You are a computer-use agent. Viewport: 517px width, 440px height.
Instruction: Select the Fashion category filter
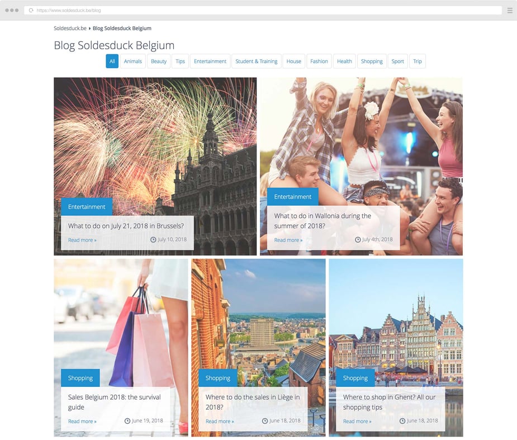coord(319,61)
